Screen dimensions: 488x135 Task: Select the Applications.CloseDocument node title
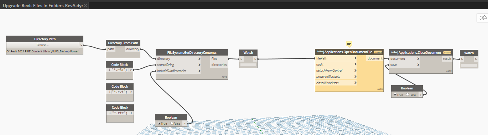click(420, 52)
